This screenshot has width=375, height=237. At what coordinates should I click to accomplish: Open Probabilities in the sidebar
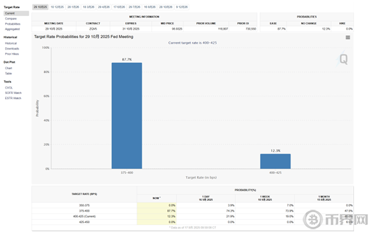(x=13, y=24)
